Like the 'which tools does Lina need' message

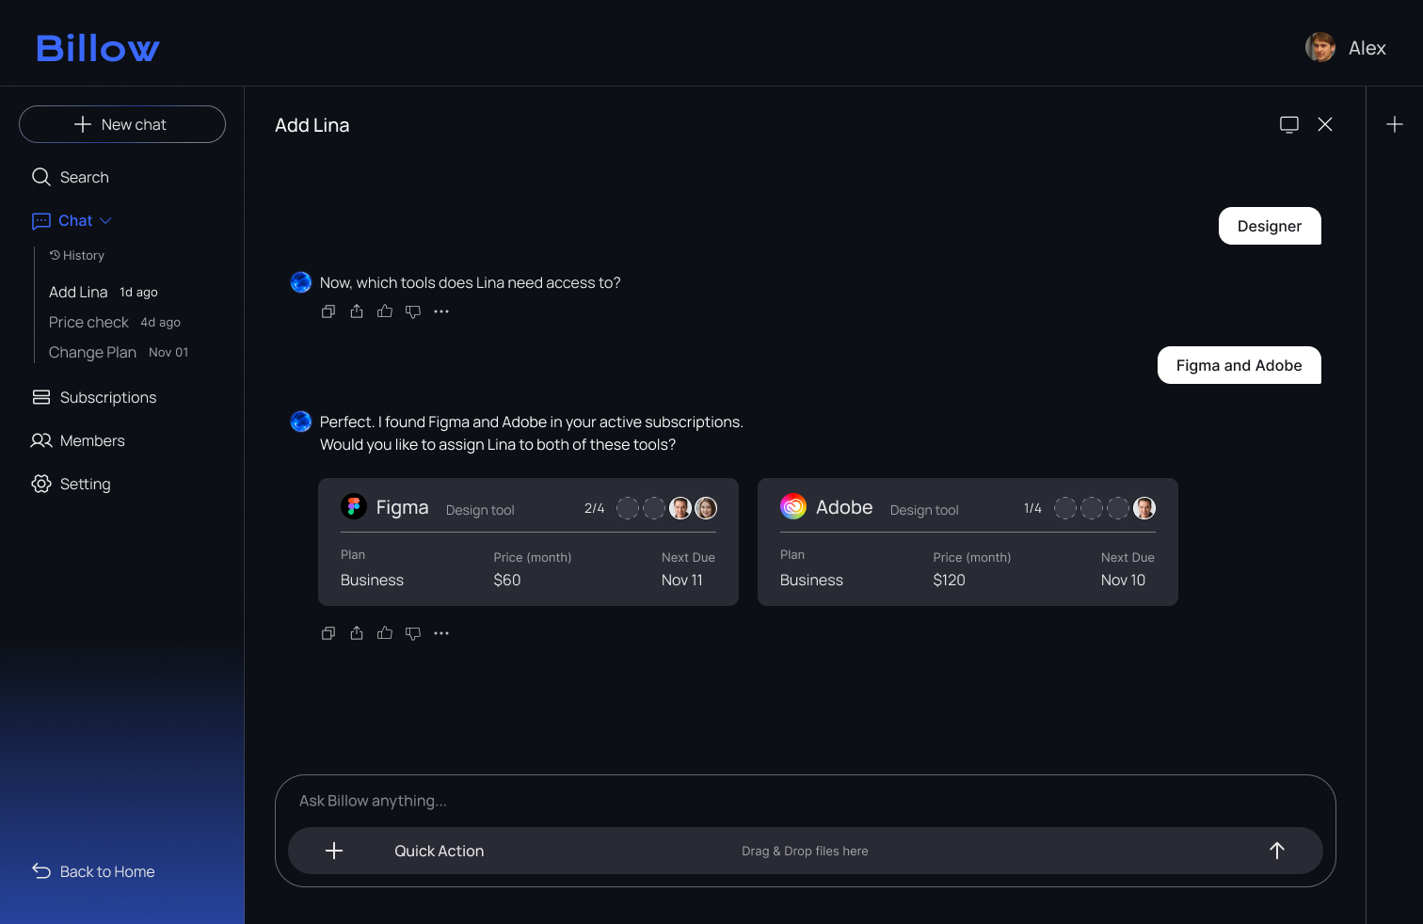pyautogui.click(x=385, y=311)
